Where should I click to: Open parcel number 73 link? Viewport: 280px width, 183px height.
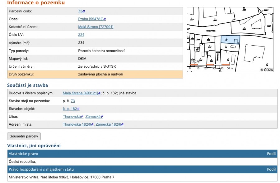80,11
